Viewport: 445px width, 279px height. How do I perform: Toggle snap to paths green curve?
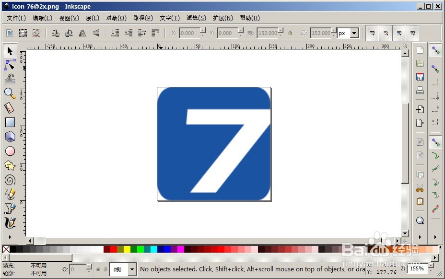(x=435, y=155)
